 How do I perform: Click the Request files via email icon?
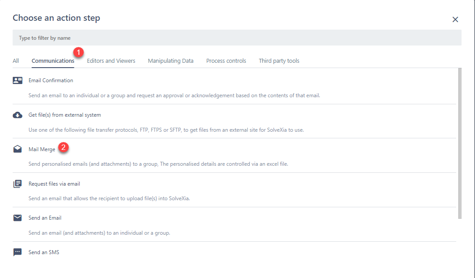[x=18, y=184]
